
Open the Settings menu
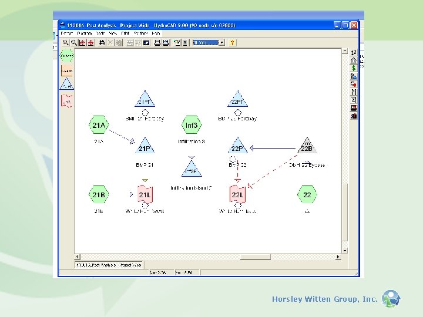140,33
